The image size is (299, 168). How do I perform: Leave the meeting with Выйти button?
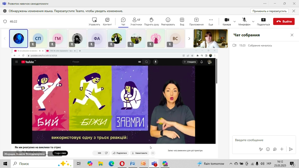[284, 21]
